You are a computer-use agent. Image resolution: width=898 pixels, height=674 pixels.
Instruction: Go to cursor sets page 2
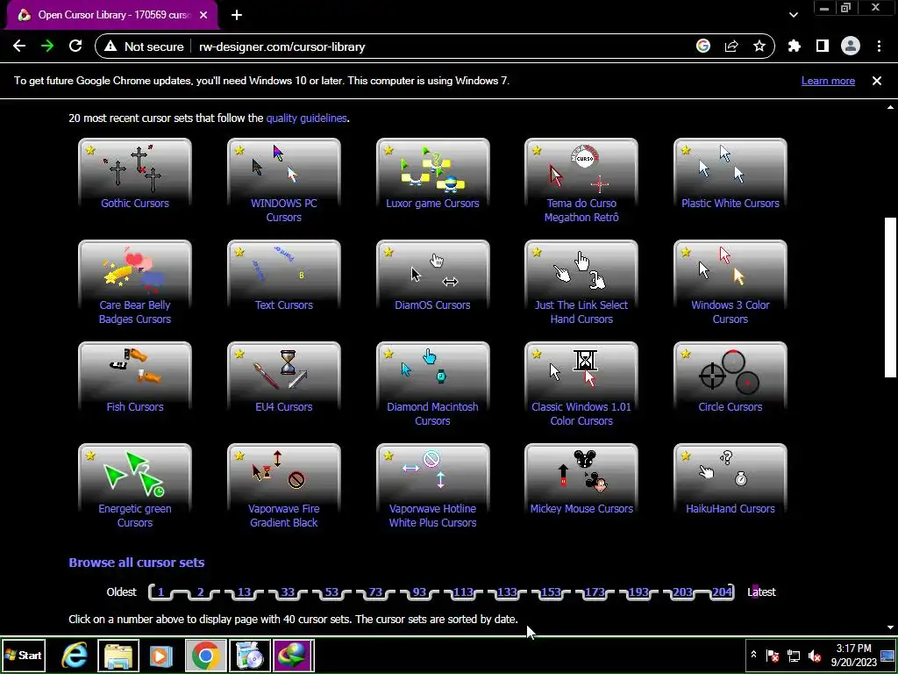(201, 592)
